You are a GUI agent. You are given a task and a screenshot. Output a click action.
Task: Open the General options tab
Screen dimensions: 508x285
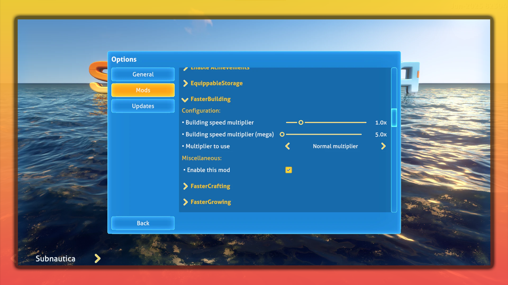pyautogui.click(x=143, y=74)
